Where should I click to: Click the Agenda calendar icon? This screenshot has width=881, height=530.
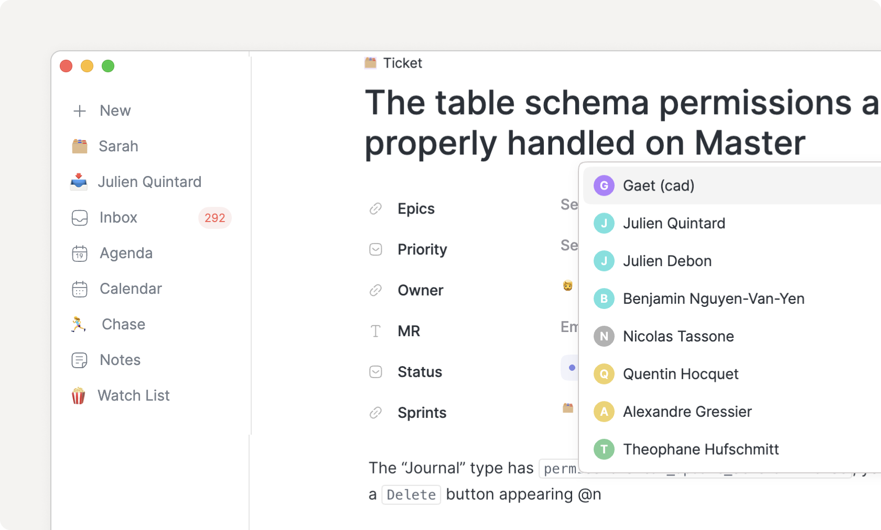(80, 253)
